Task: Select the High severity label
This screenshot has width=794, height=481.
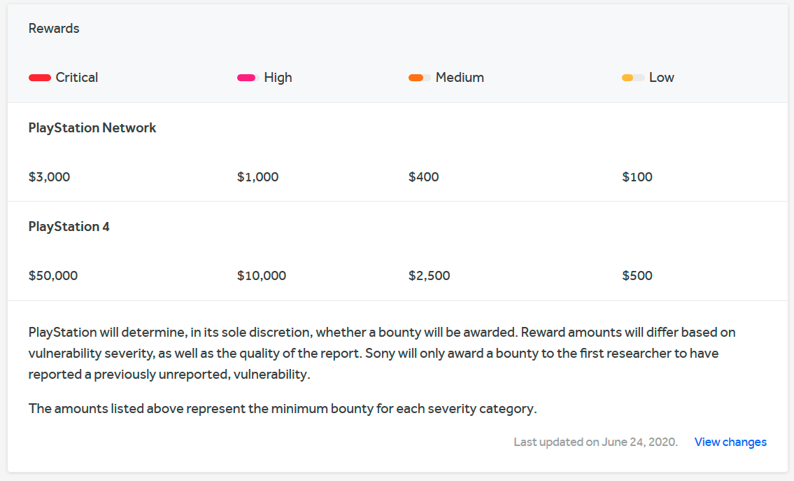Action: [x=278, y=78]
